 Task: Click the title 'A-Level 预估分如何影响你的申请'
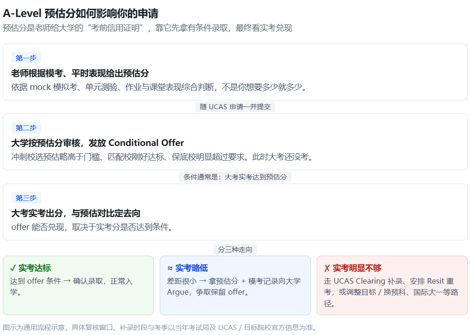pos(81,13)
